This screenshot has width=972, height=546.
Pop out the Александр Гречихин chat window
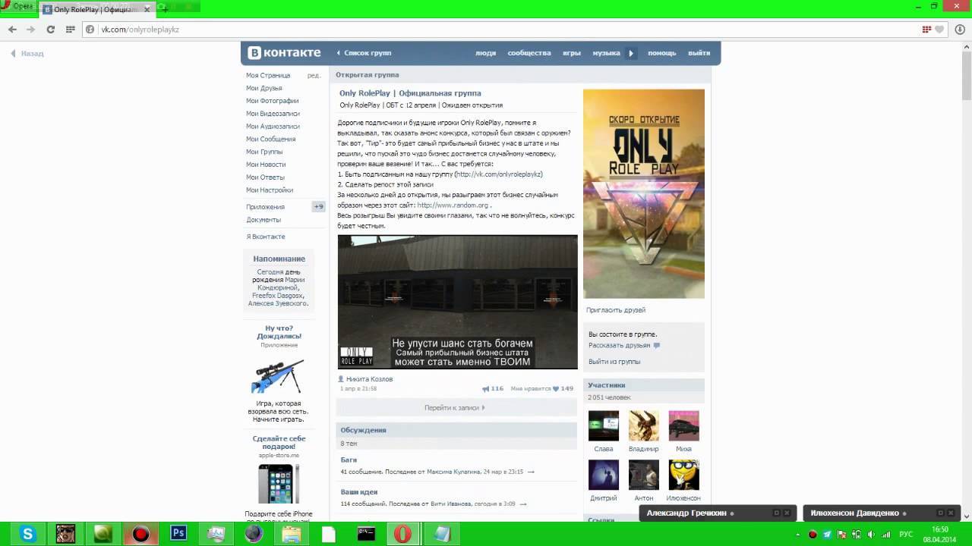coord(776,513)
